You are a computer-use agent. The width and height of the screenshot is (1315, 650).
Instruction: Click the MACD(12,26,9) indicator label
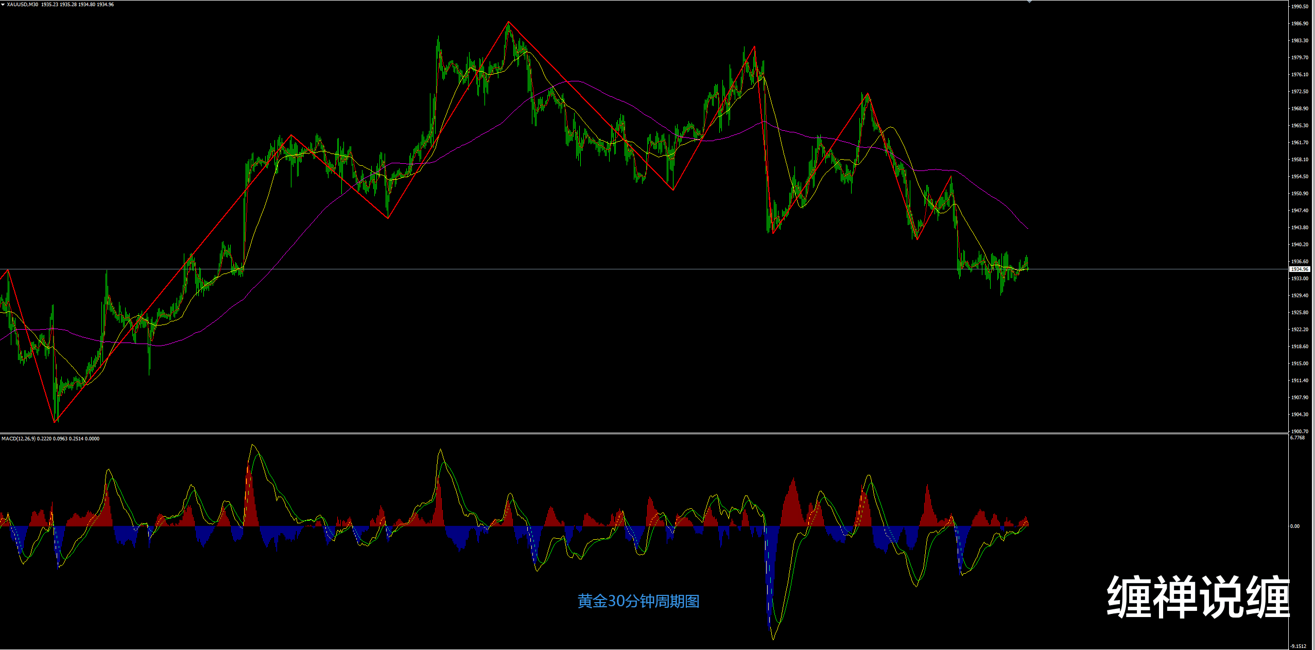tap(19, 439)
